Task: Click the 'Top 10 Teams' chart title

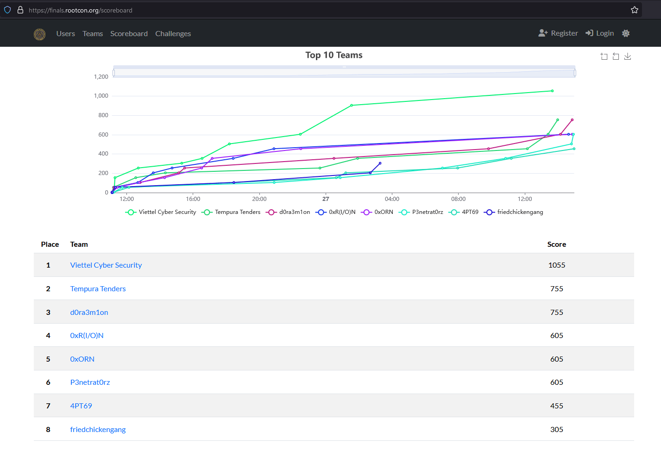Action: coord(334,55)
